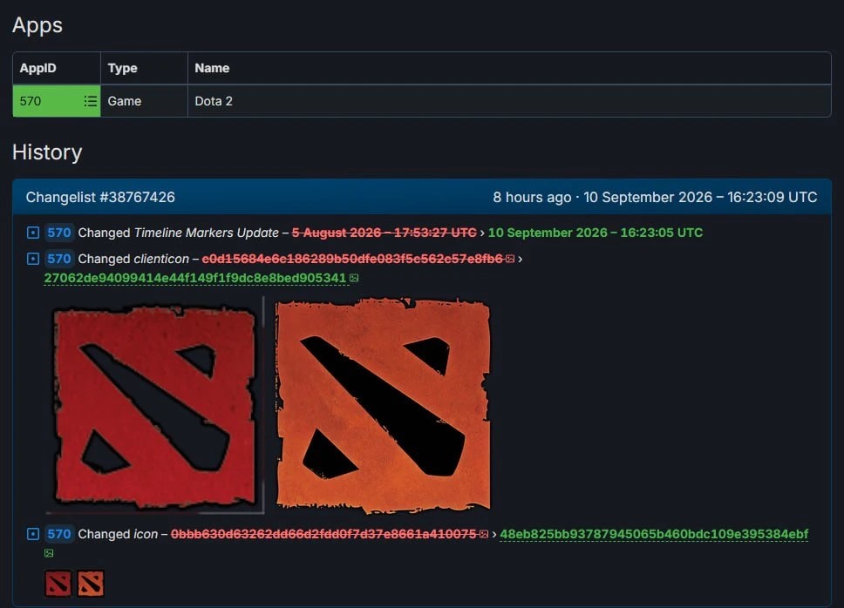Click the square icon beside Changed icon
The height and width of the screenshot is (608, 844).
33,534
